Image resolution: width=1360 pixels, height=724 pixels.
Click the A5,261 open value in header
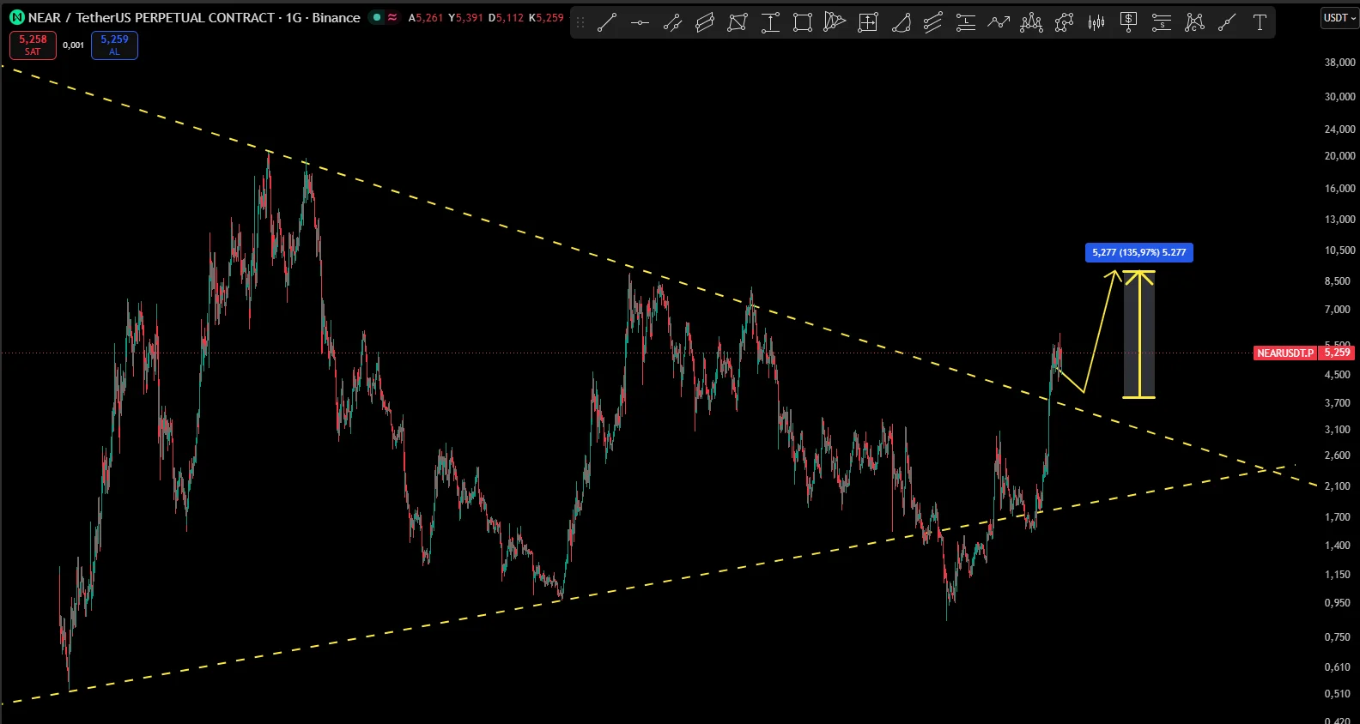click(426, 18)
